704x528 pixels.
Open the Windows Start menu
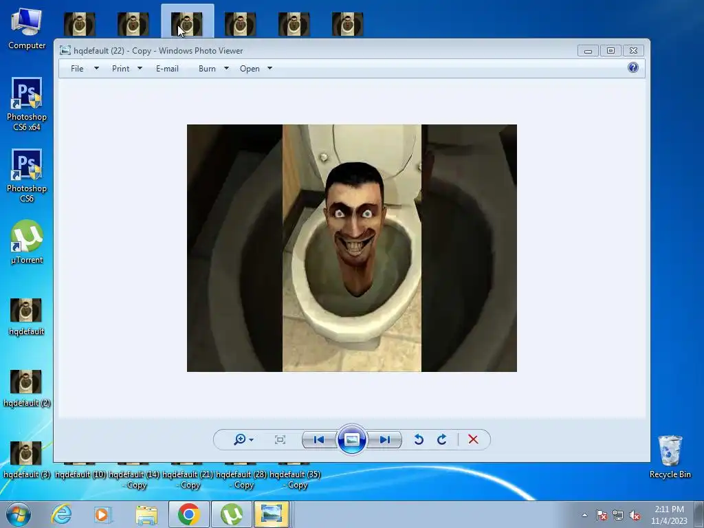click(x=19, y=514)
